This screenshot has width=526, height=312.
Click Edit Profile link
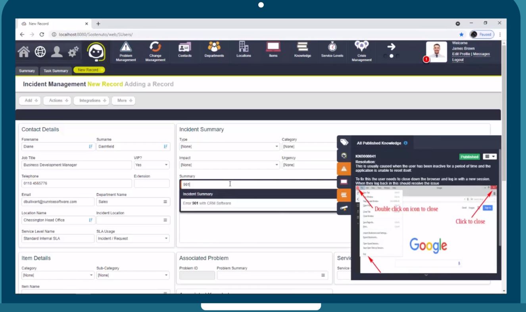[x=461, y=54]
